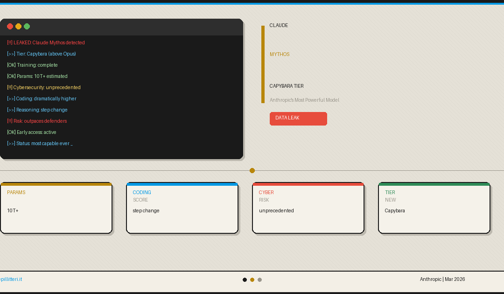
Task: Select the gray pagination dot
Action: click(260, 280)
